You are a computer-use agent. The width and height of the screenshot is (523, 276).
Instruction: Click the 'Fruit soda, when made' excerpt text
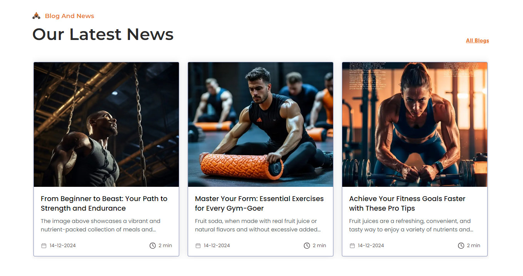[x=258, y=225]
